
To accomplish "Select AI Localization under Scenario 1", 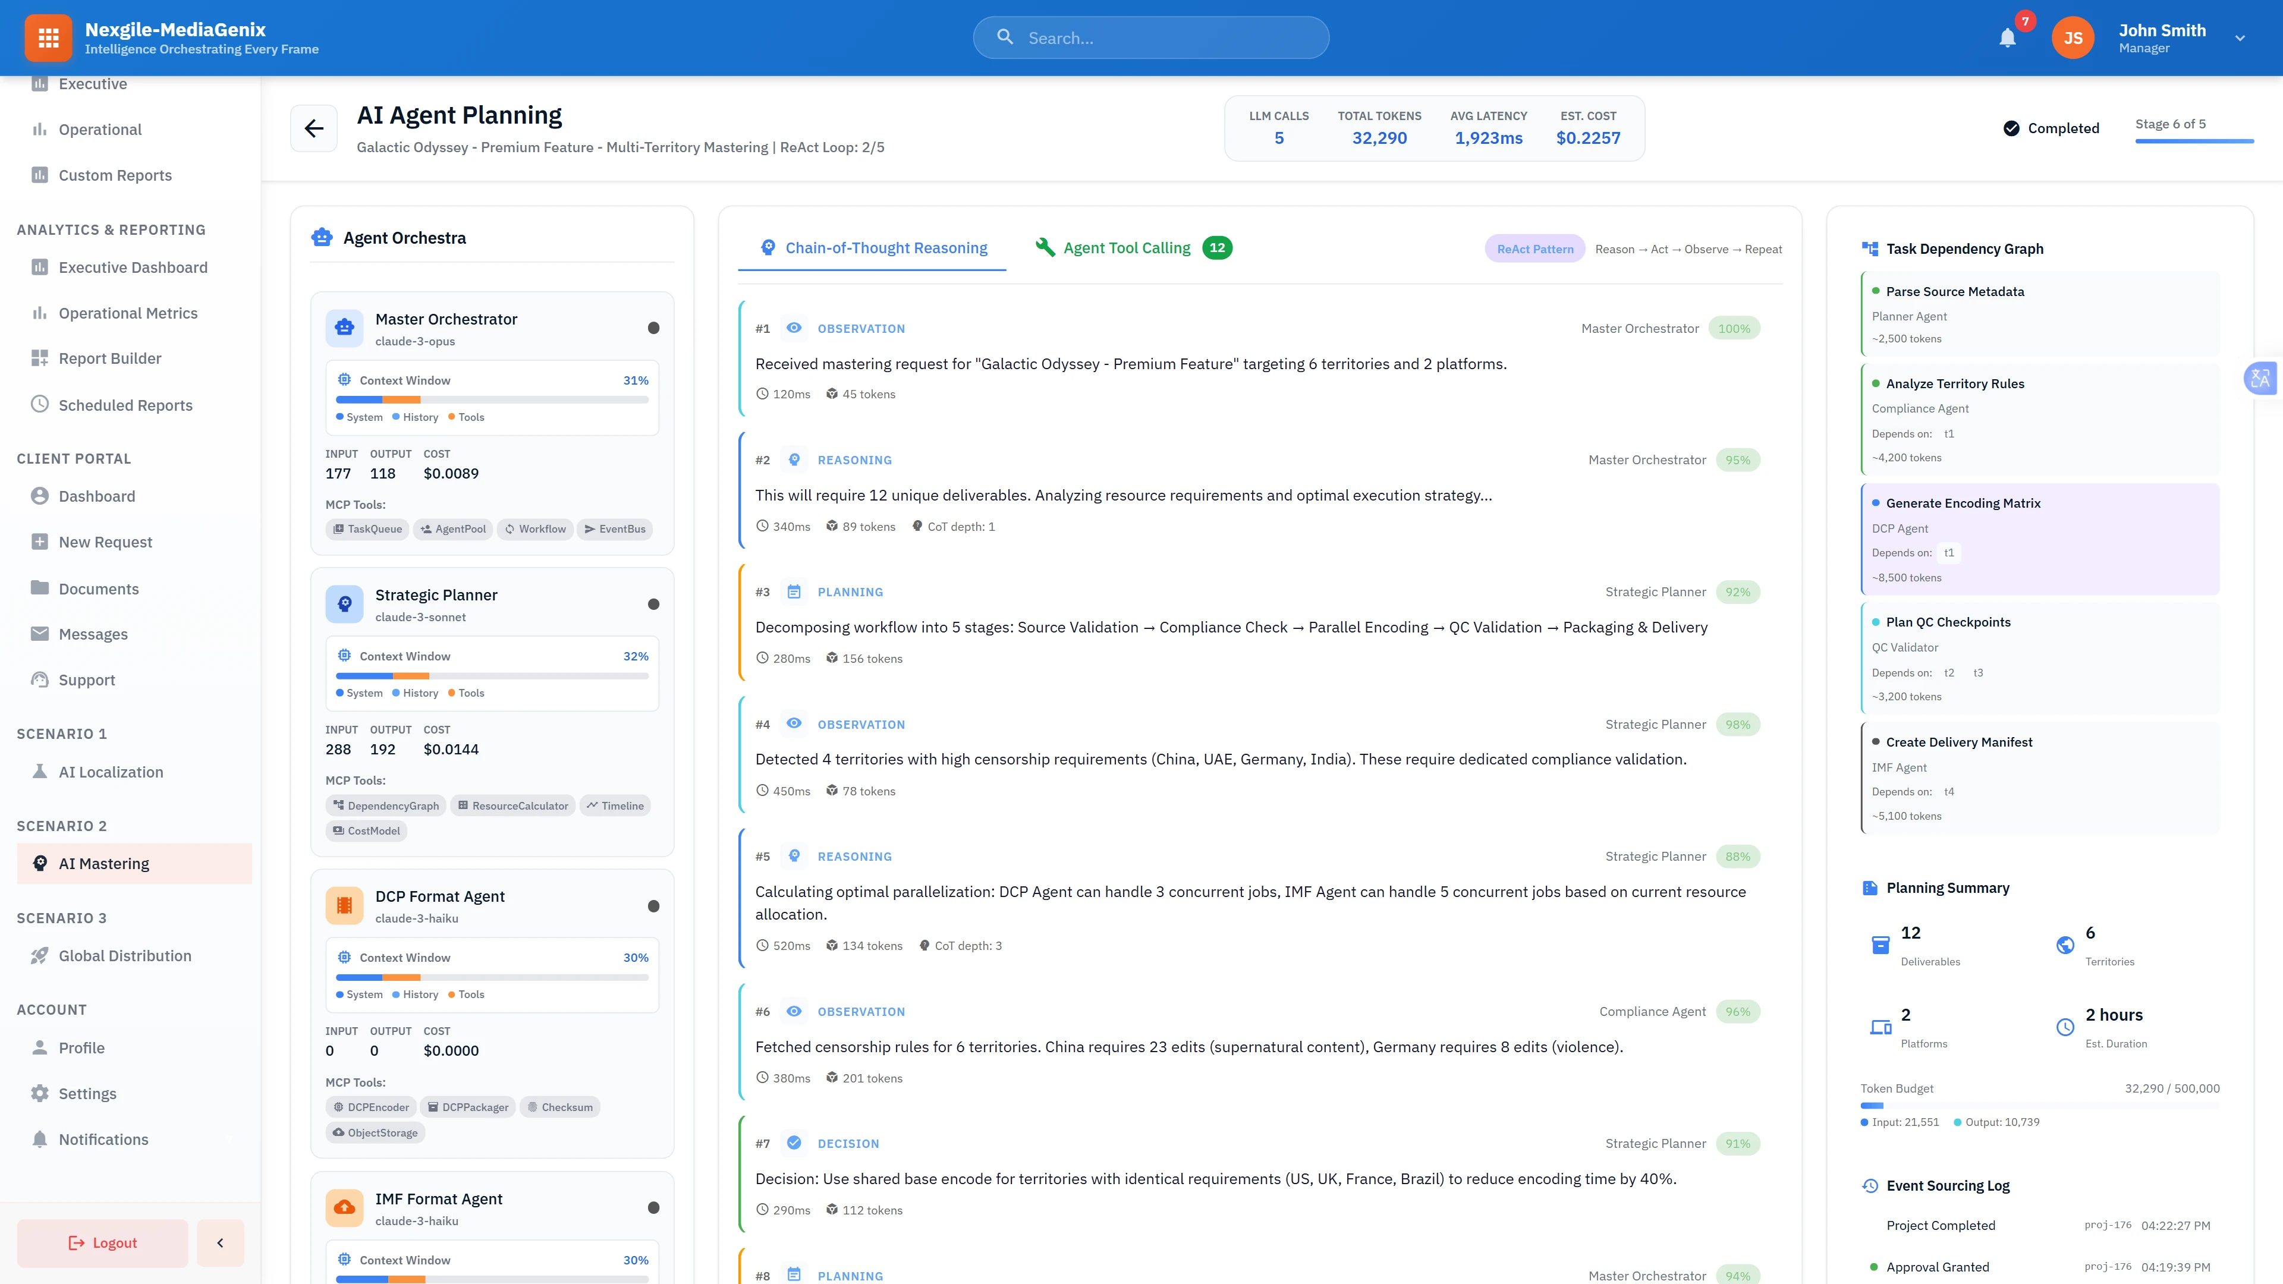I will coord(110,772).
